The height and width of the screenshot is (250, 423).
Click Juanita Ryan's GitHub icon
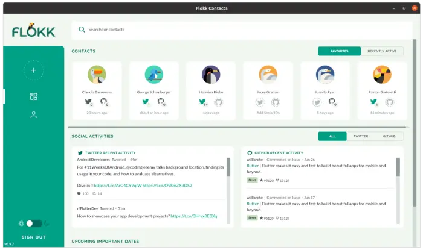click(x=332, y=102)
